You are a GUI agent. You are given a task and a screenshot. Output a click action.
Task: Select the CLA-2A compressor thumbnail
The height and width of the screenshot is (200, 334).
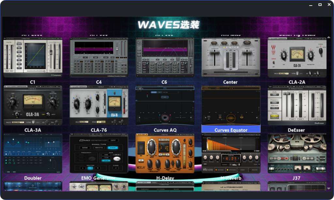pos(297,57)
